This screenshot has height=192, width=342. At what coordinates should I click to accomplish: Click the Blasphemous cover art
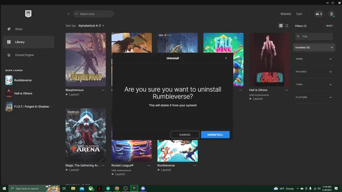pos(85,60)
